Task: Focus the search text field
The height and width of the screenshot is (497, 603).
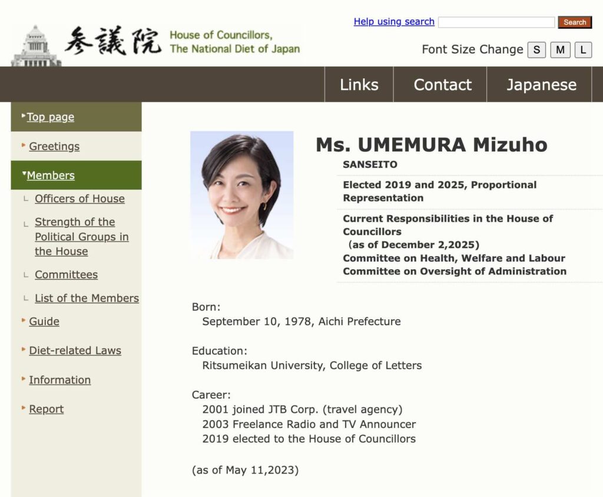Action: point(496,22)
